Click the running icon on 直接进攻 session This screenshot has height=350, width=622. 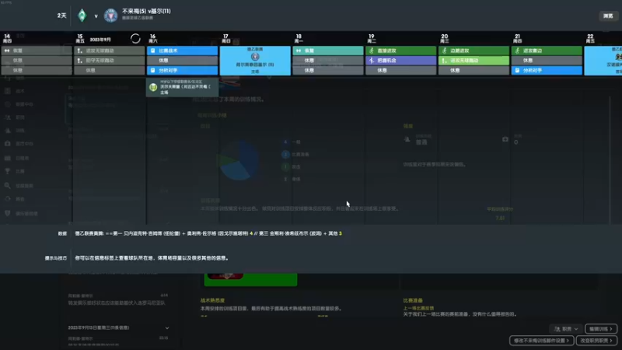point(372,51)
